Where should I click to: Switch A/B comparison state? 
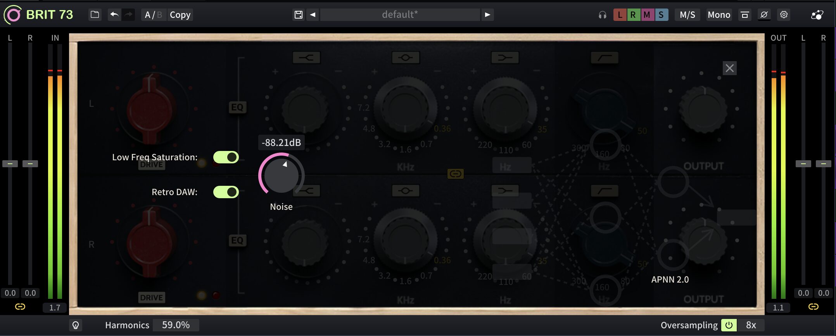coord(153,15)
